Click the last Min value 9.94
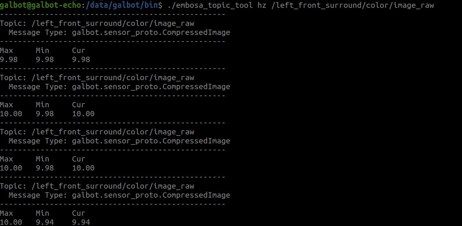462x226 pixels. [45, 222]
